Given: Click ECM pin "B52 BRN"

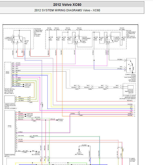Looking at the screenshot, I should pos(15,82).
